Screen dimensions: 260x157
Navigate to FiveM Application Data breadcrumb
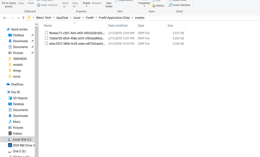pos(114,18)
